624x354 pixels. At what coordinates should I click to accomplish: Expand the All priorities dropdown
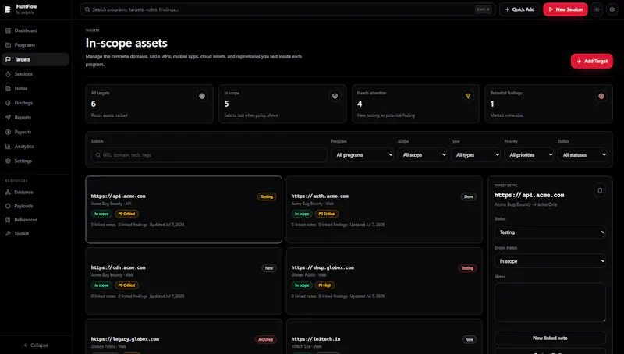pyautogui.click(x=530, y=154)
